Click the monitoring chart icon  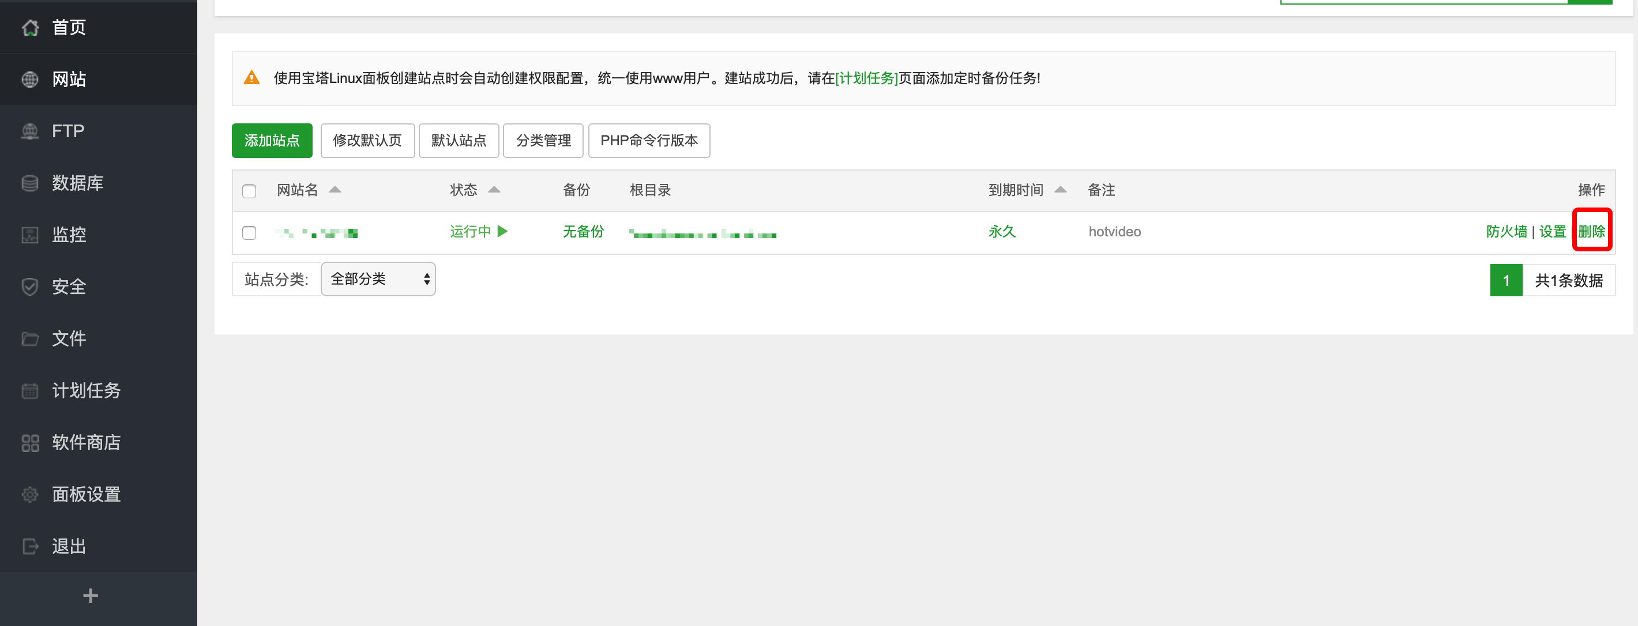click(30, 235)
